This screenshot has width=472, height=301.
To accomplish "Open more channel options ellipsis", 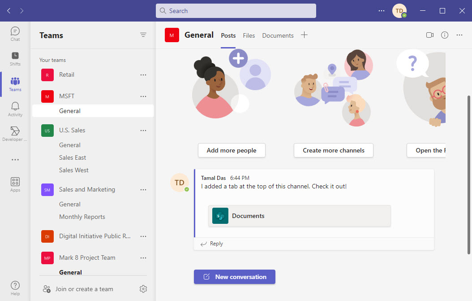I will click(459, 35).
